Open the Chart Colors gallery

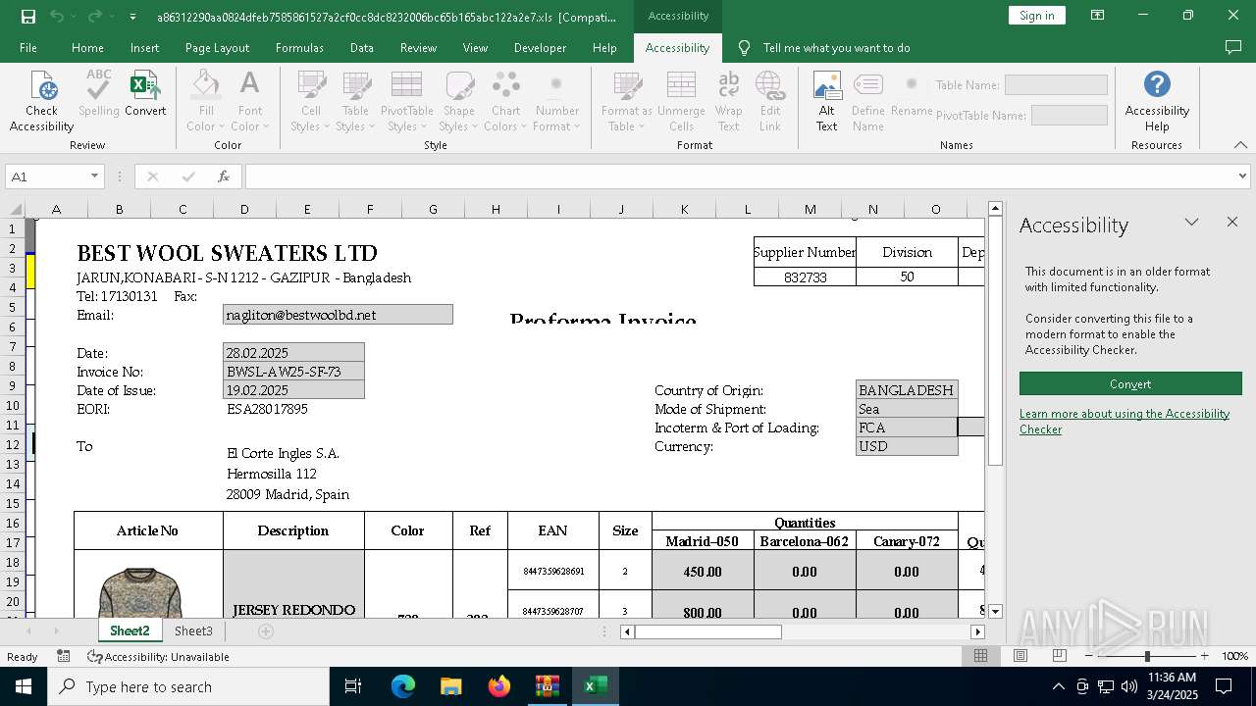tap(506, 101)
